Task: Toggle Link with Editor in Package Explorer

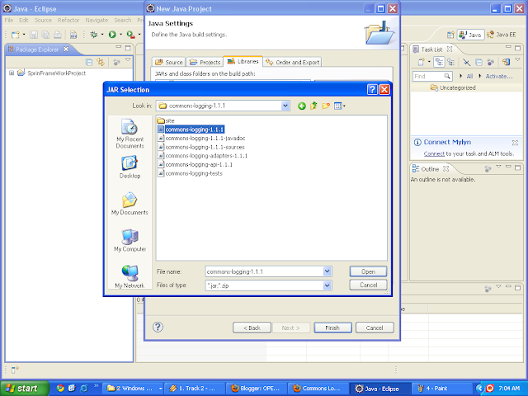Action: coord(101,62)
